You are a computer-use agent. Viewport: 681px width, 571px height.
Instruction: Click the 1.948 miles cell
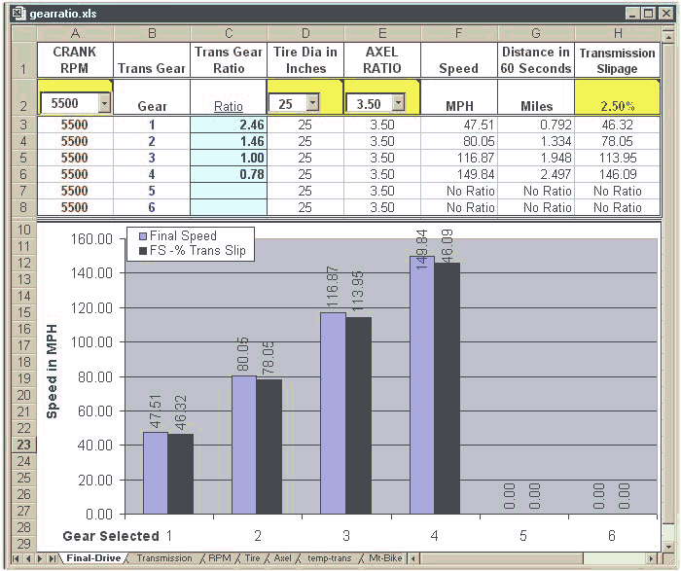pyautogui.click(x=536, y=158)
